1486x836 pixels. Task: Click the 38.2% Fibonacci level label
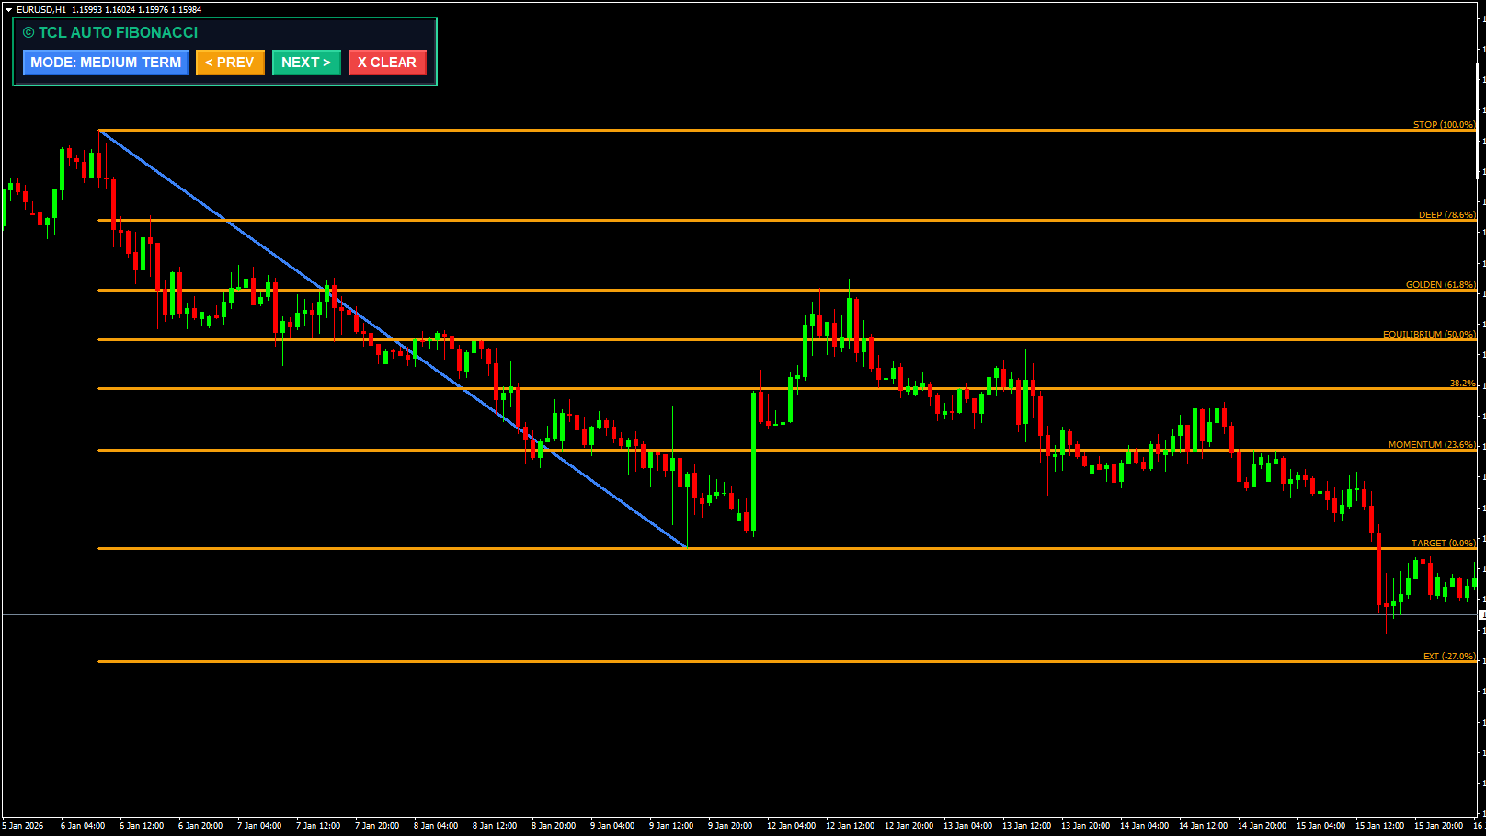[x=1461, y=383]
